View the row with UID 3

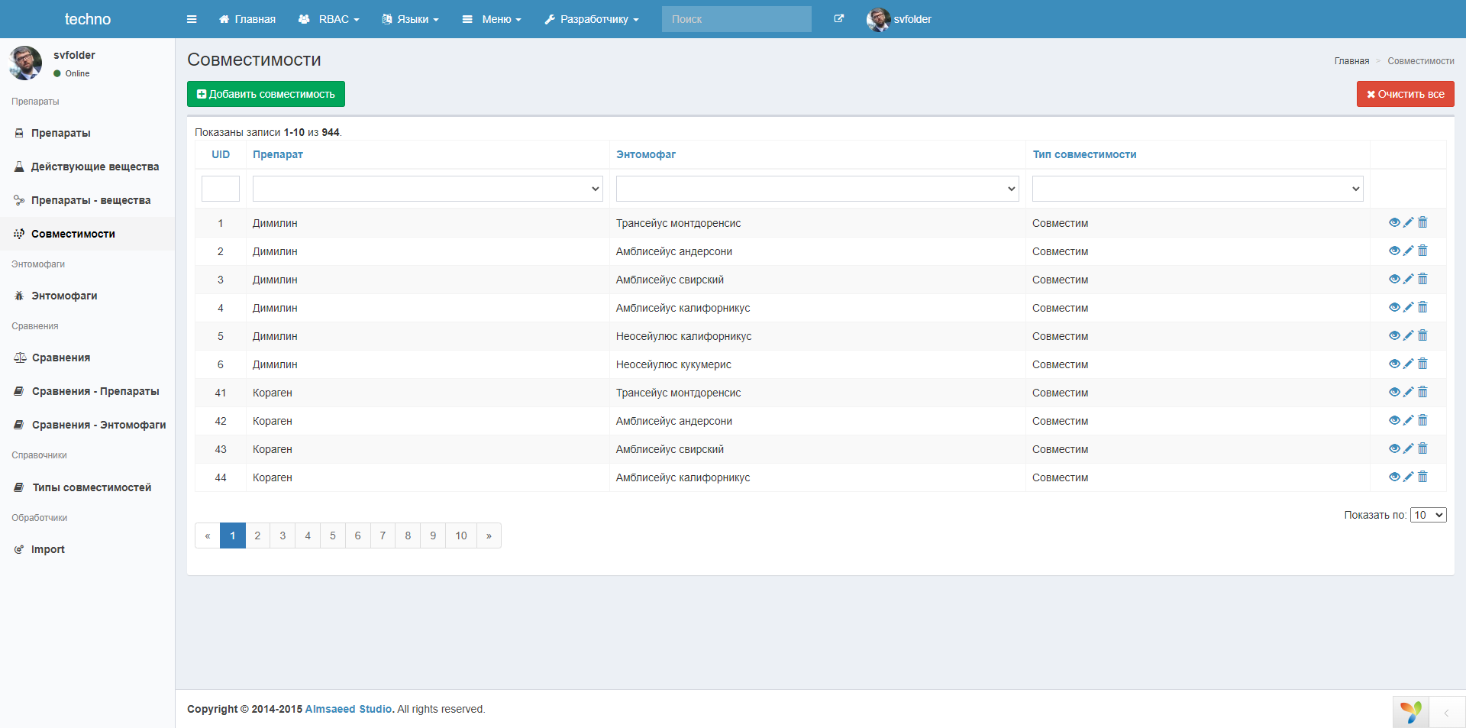coord(1394,279)
